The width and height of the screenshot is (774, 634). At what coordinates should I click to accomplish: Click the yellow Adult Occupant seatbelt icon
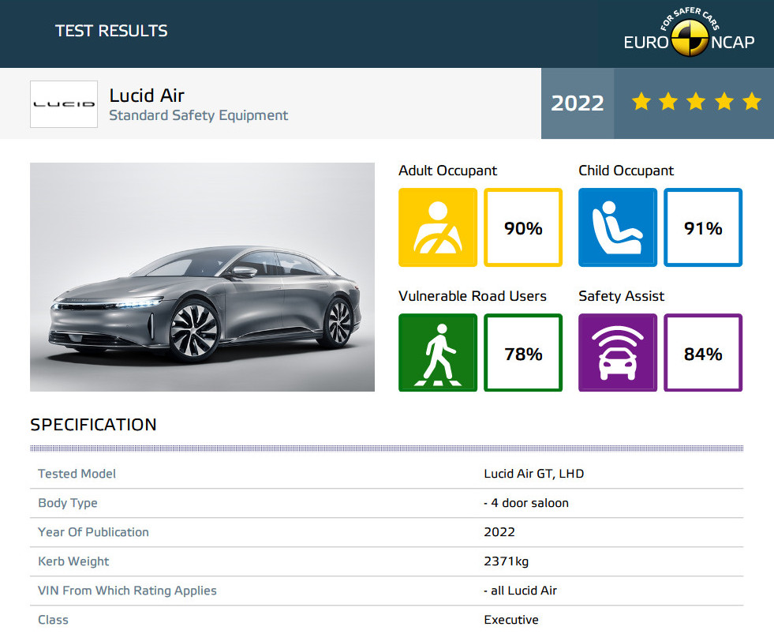438,227
